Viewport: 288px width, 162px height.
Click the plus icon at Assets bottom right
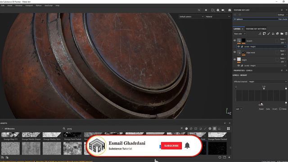(229, 157)
